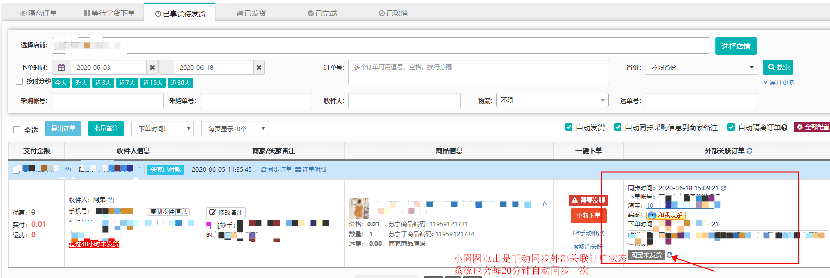The image size is (830, 278).
Task: Switch to the 已发货 tab
Action: click(x=251, y=13)
